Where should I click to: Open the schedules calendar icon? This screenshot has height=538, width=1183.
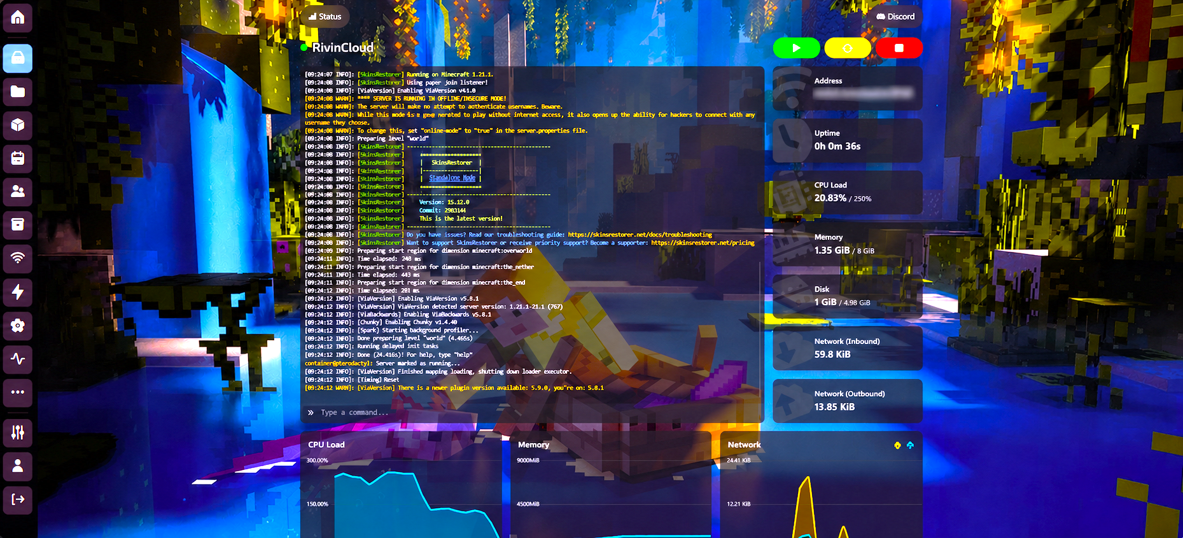tap(18, 158)
